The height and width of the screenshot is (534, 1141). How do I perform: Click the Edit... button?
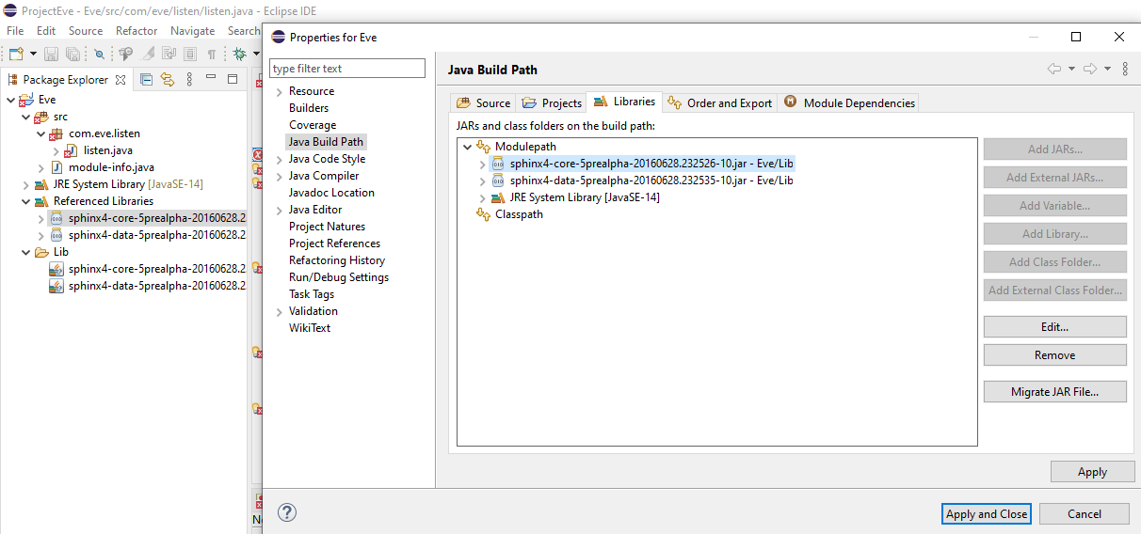point(1054,327)
